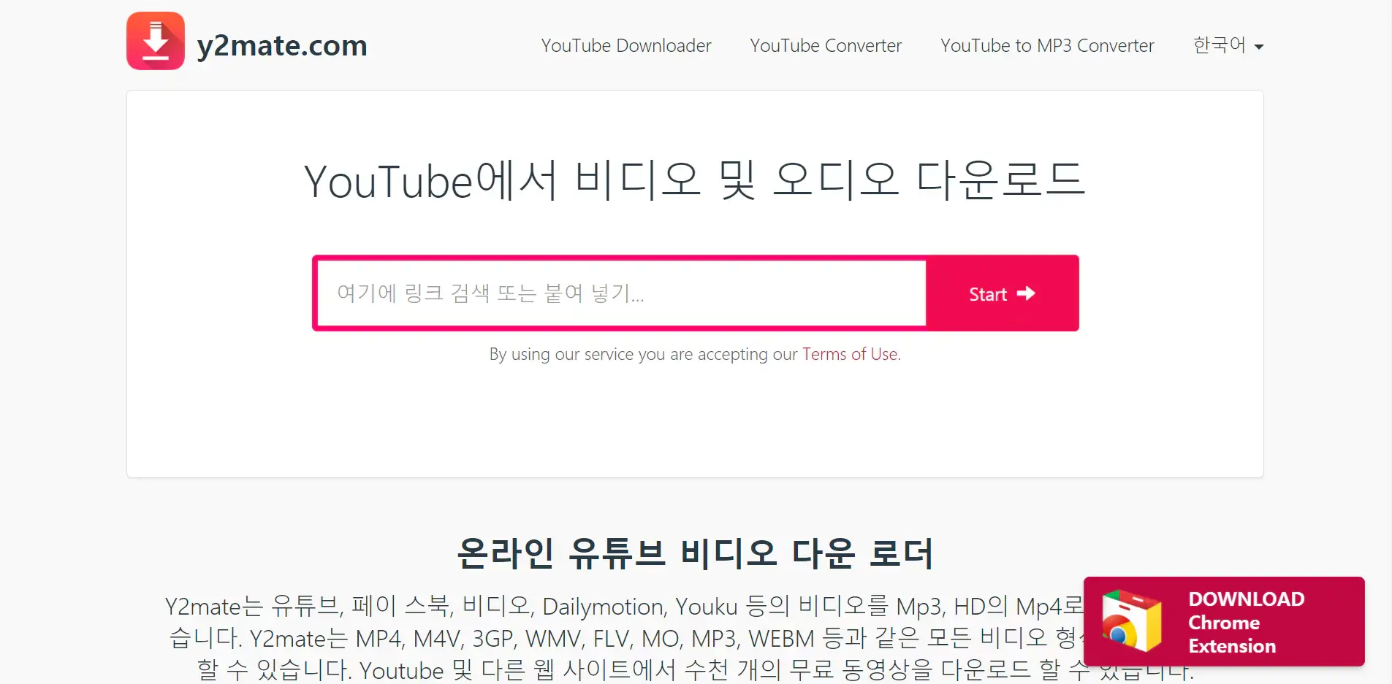Click the arrow icon inside Start button
This screenshot has height=684, width=1392.
click(x=1026, y=293)
